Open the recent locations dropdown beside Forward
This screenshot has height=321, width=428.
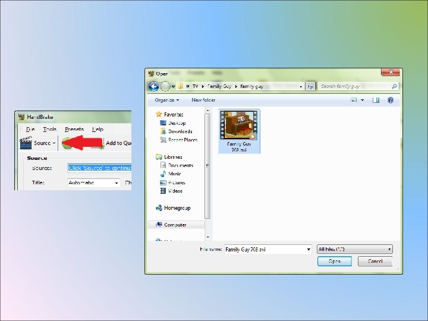pos(173,87)
